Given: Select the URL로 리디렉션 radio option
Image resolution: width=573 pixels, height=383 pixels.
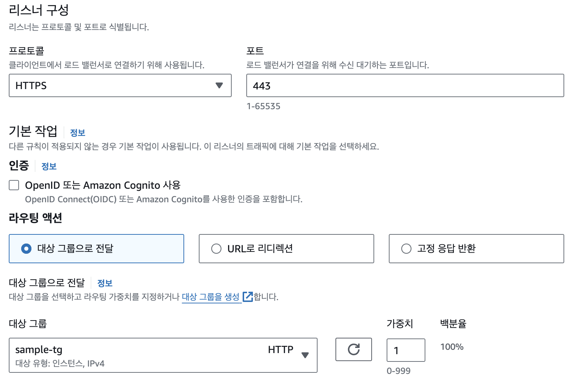Looking at the screenshot, I should click(x=216, y=249).
